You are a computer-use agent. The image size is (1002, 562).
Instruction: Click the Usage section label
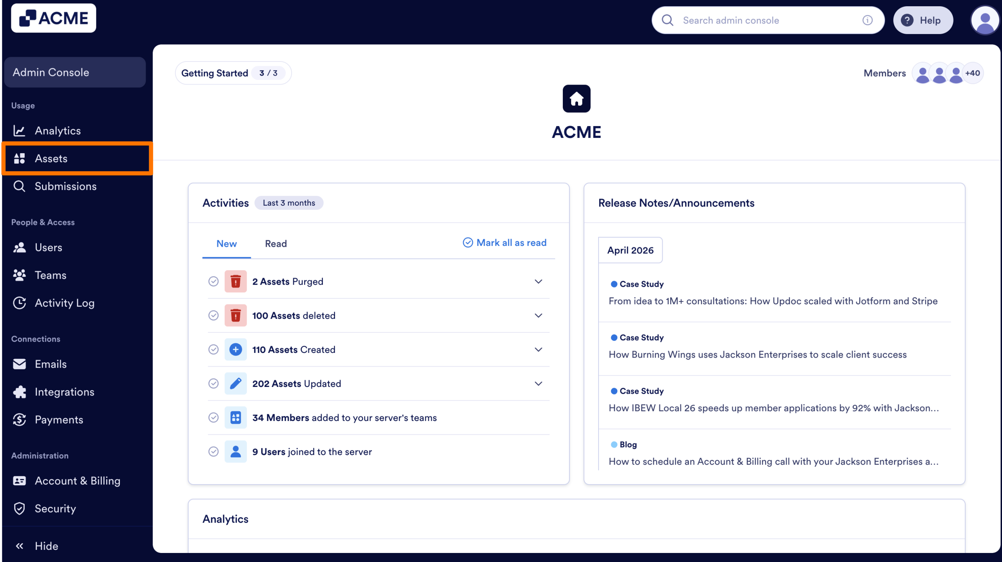coord(23,106)
